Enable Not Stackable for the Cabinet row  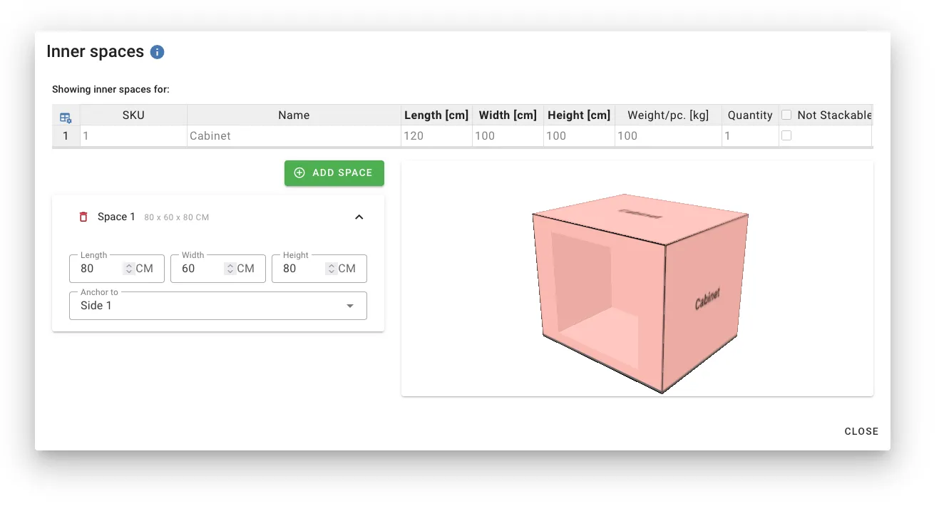click(786, 135)
